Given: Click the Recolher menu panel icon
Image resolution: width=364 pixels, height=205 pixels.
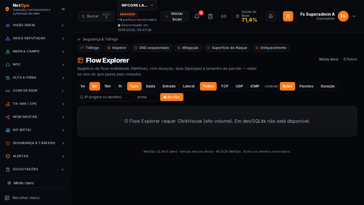Looking at the screenshot, I should [7, 198].
